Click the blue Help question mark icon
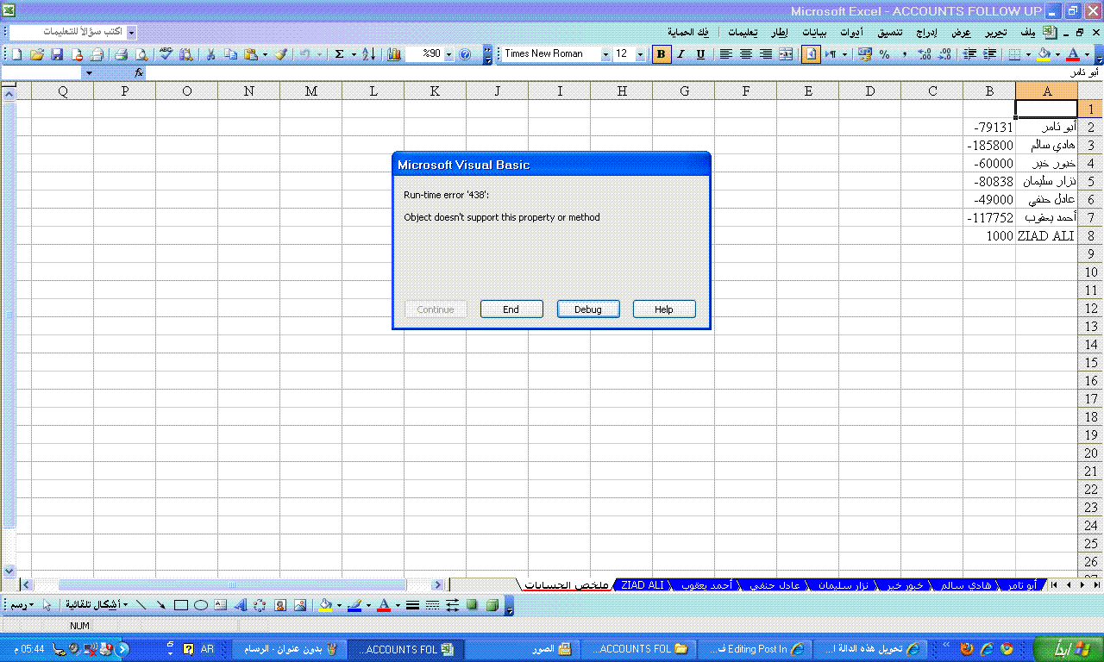Screen dimensions: 1104x662 click(465, 53)
